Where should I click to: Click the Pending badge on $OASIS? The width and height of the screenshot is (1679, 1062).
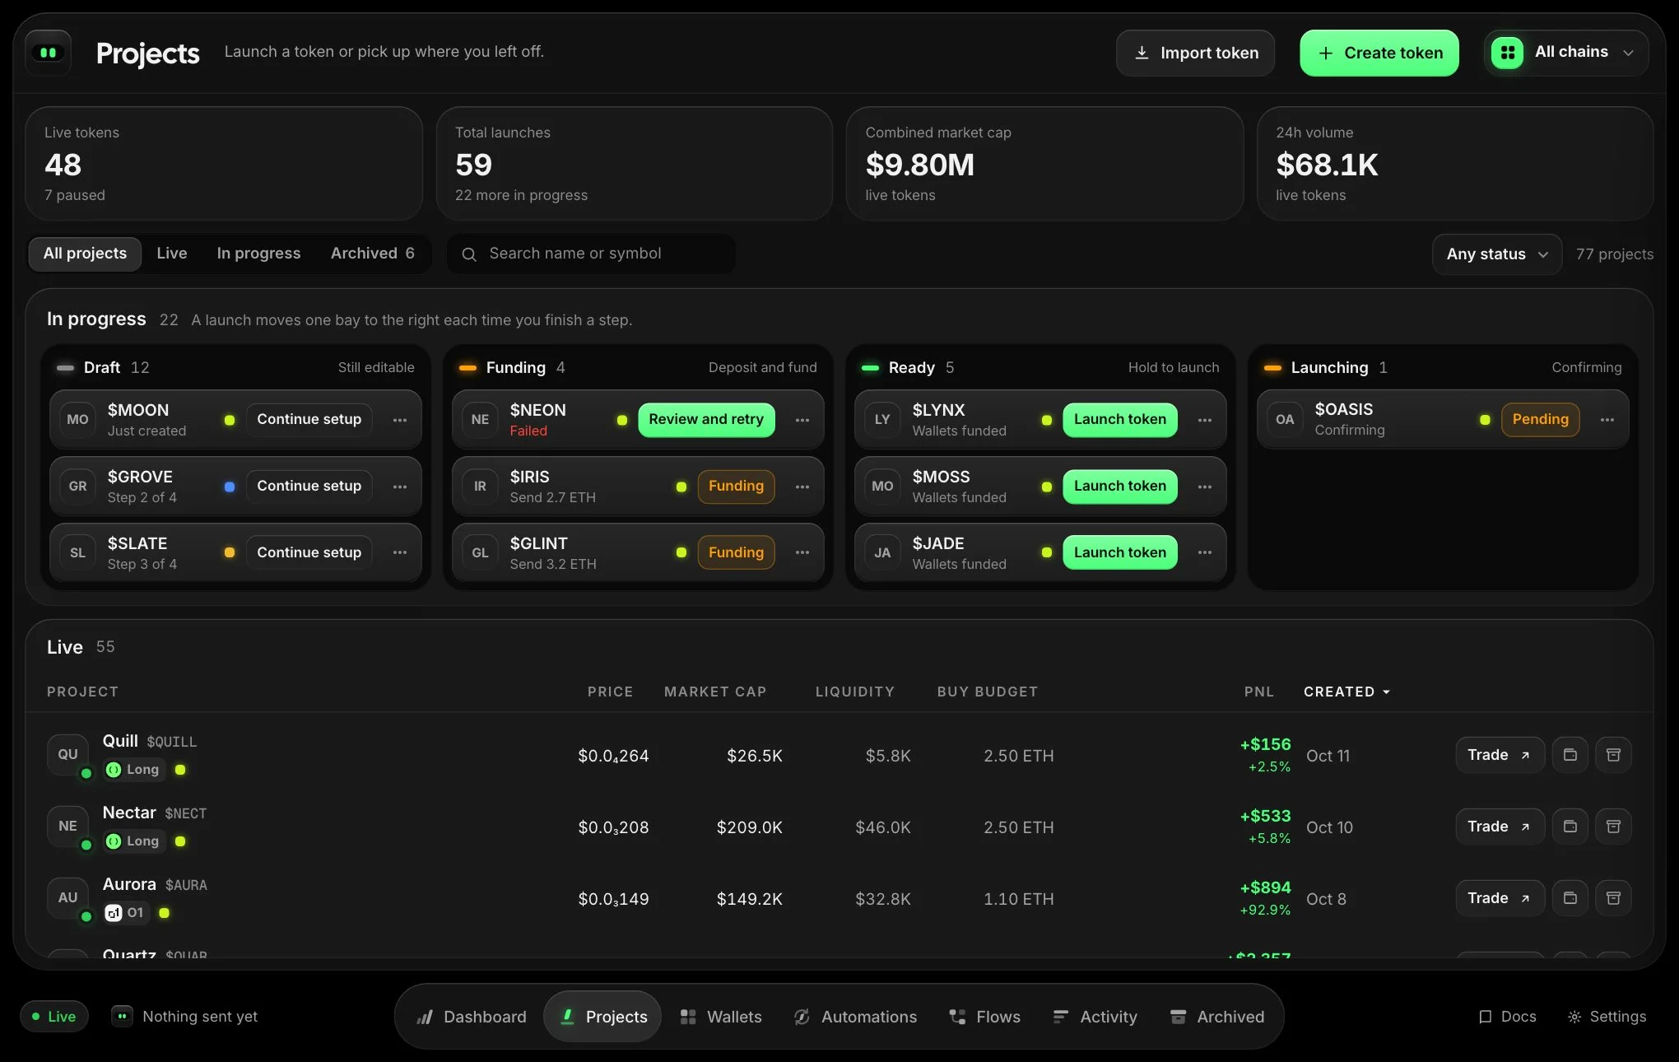coord(1540,420)
